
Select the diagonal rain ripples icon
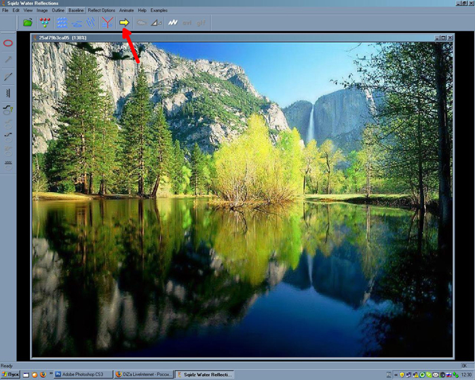(90, 22)
